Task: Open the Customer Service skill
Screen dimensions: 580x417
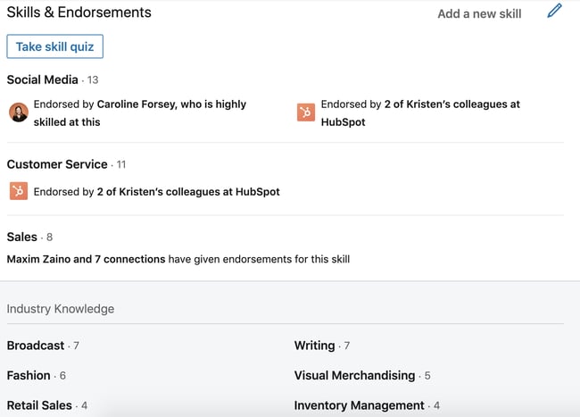Action: pyautogui.click(x=57, y=164)
